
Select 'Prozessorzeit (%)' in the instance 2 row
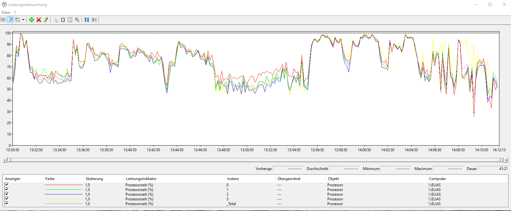139,194
